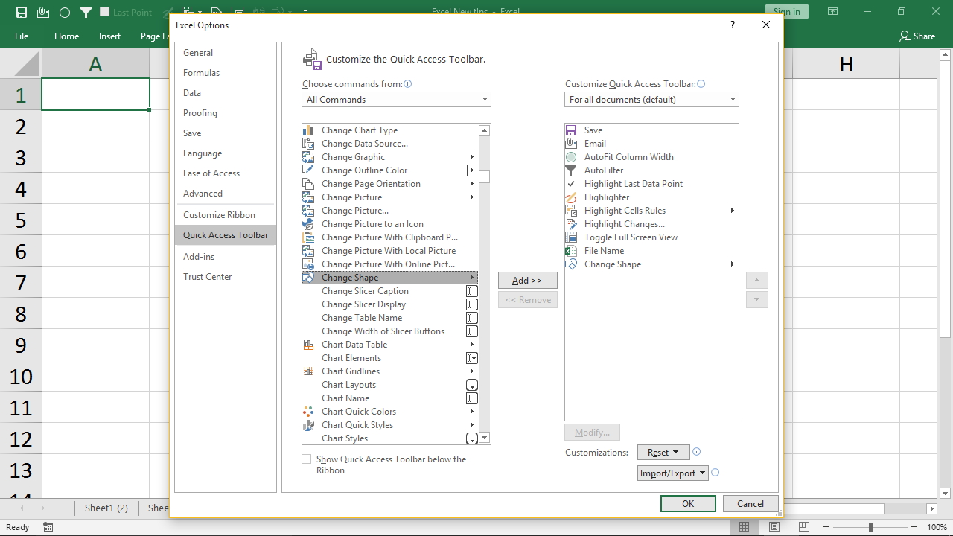
Task: Click the Change Outline Color pencil icon
Action: (x=308, y=170)
